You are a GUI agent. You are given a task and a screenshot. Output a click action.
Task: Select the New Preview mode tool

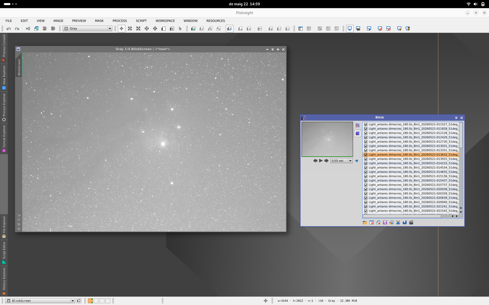coord(164,29)
